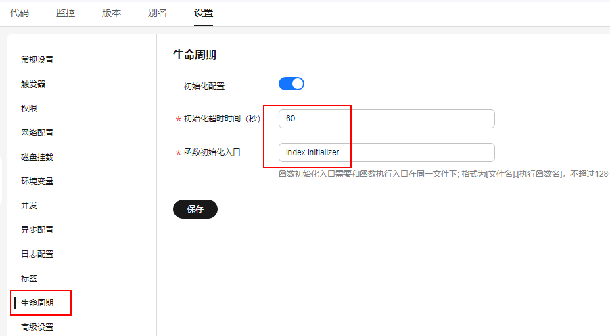Select 触发器 from the settings sidebar

pos(33,84)
